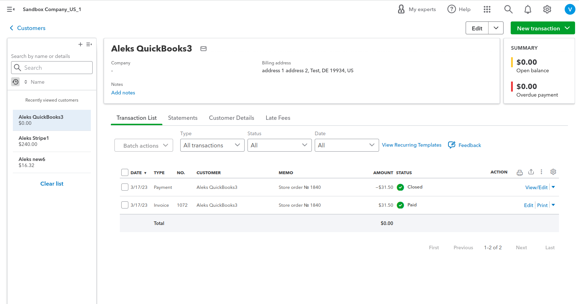Sort by the DATE column header
Image resolution: width=579 pixels, height=304 pixels.
(x=138, y=173)
